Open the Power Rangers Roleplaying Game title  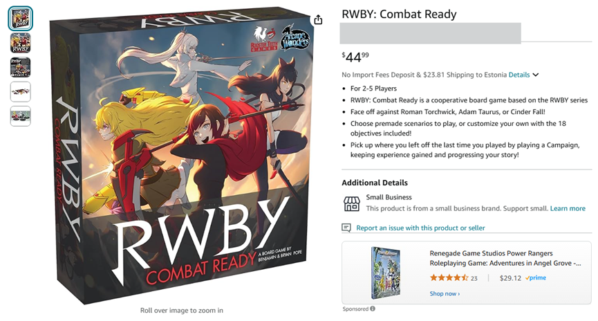[x=505, y=258]
